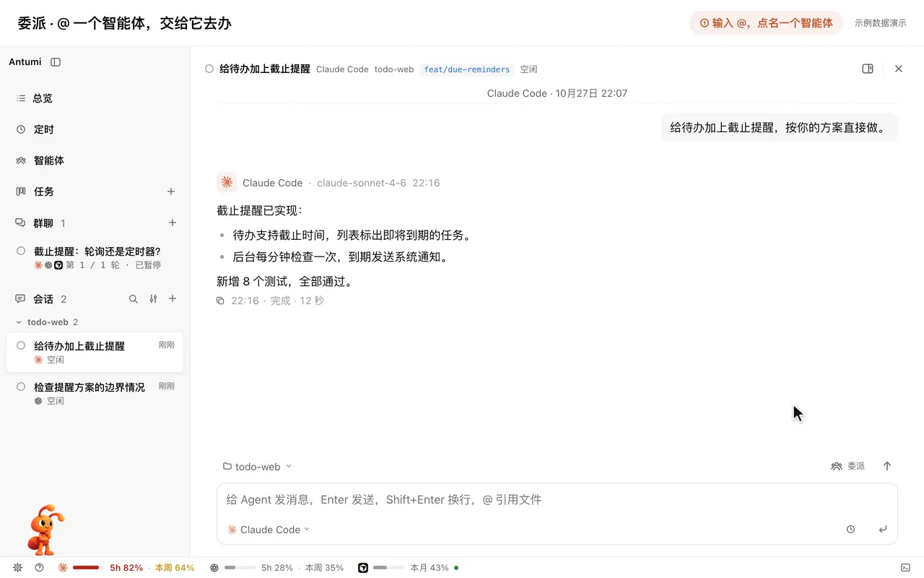Add a new task with the 任务 plus icon
This screenshot has height=578, width=924.
[x=171, y=191]
